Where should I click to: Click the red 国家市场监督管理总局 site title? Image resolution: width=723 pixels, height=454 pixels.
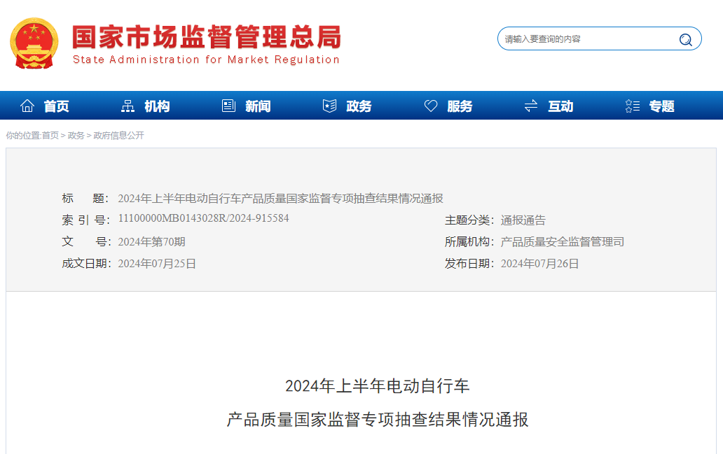click(206, 37)
